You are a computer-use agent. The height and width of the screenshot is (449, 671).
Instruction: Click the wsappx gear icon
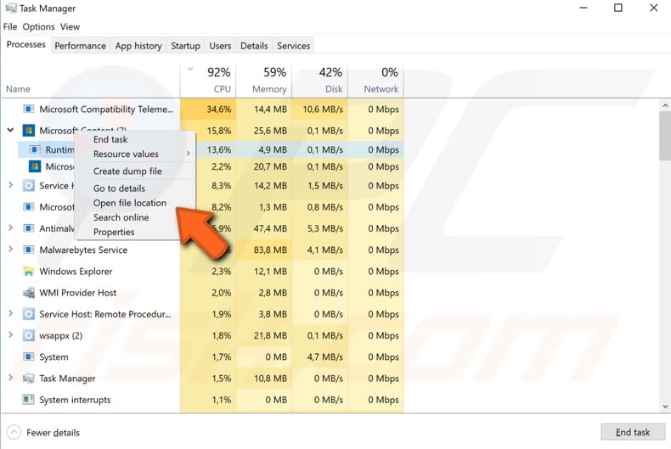[x=28, y=335]
